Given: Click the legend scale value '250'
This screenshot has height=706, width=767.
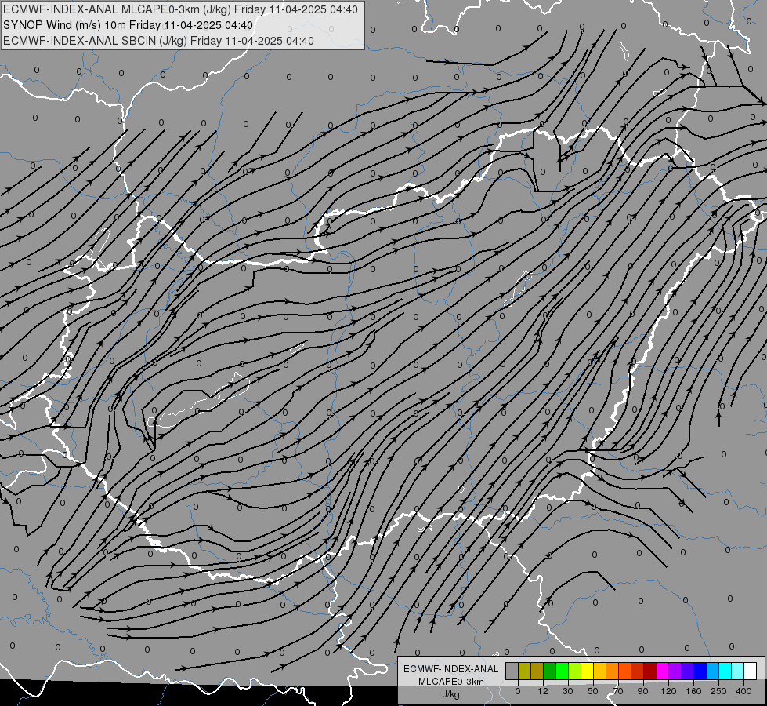Looking at the screenshot, I should [718, 691].
